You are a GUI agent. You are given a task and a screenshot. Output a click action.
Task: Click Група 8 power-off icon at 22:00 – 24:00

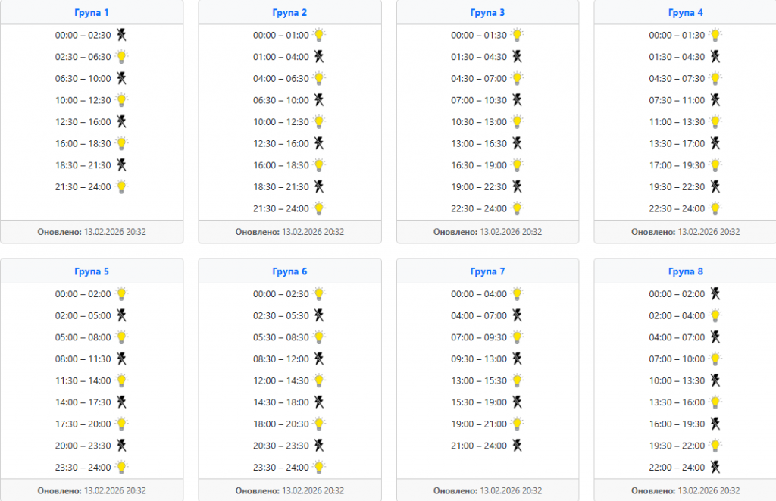(x=715, y=468)
